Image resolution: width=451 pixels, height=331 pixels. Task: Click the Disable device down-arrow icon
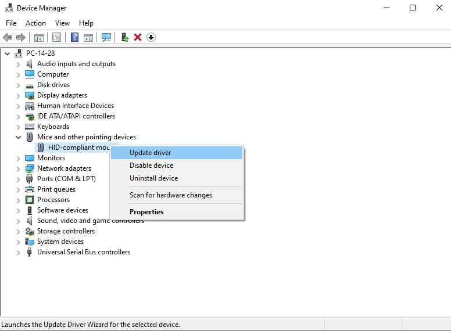pos(151,37)
